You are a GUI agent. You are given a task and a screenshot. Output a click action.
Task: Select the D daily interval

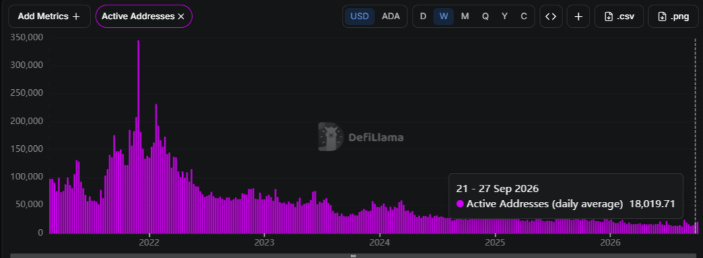click(x=422, y=16)
